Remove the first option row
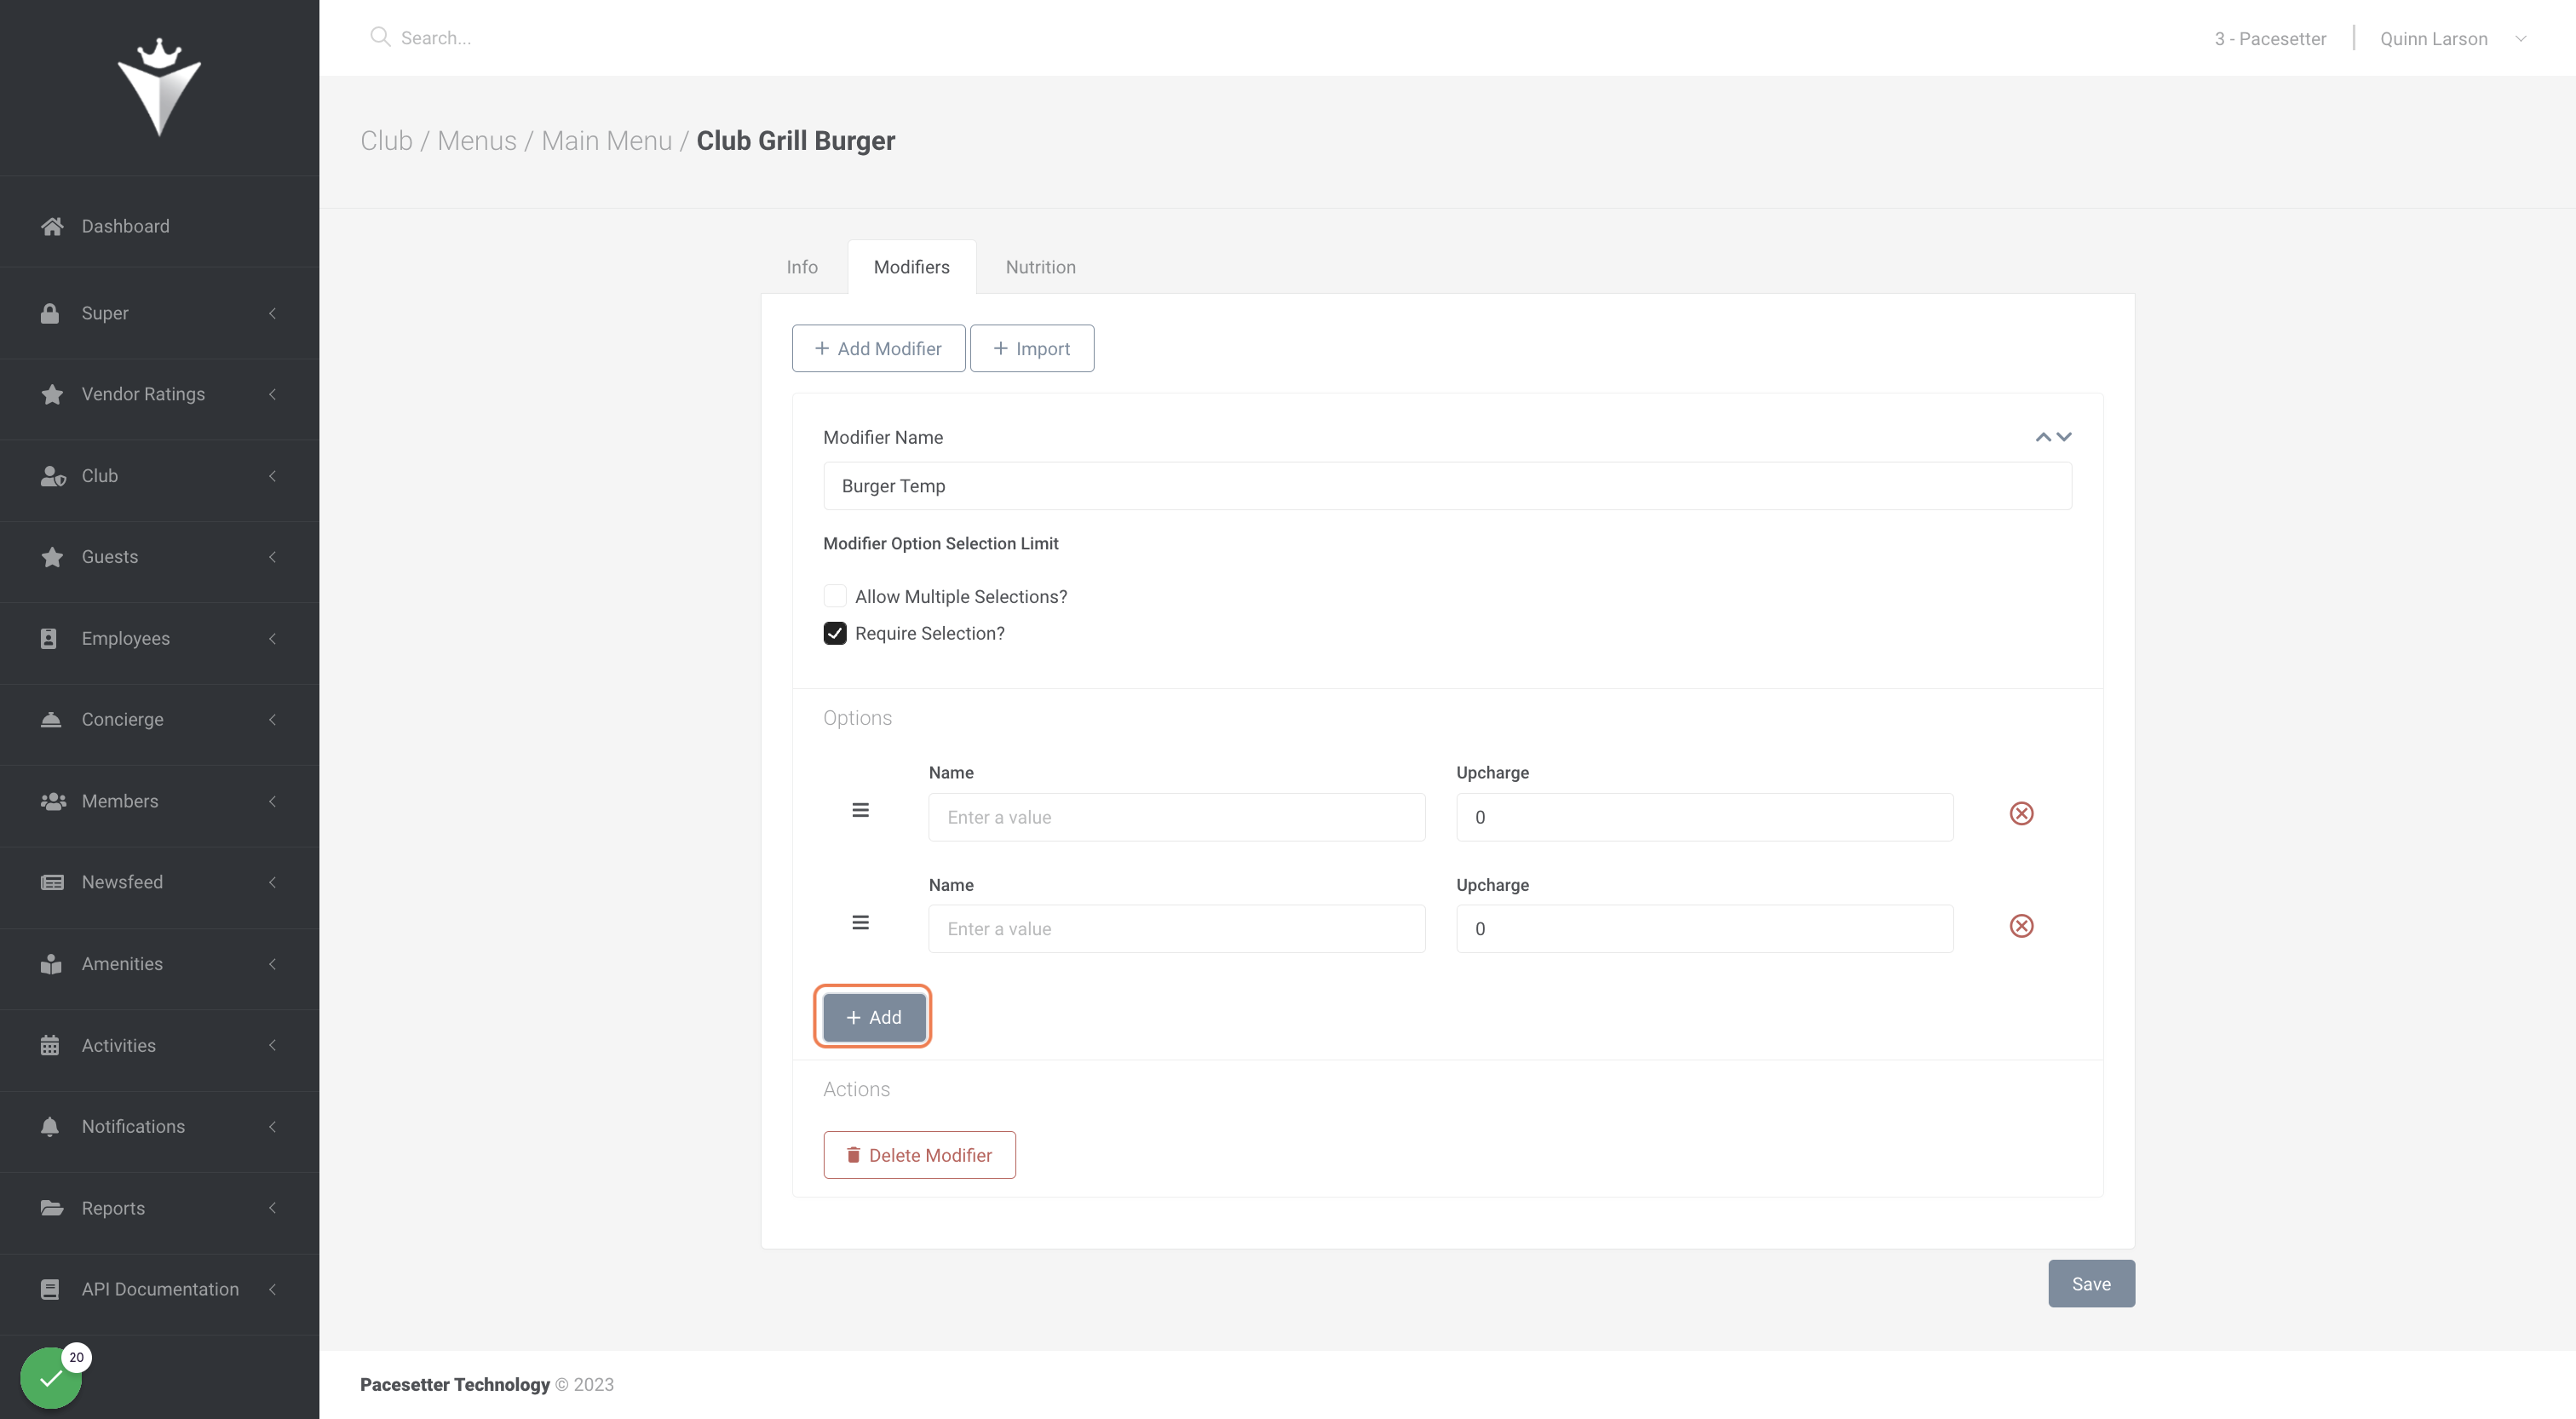Viewport: 2576px width, 1419px height. 2021,813
